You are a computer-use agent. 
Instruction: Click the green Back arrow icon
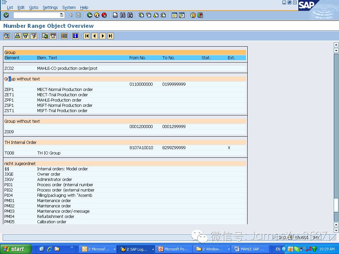click(x=89, y=15)
